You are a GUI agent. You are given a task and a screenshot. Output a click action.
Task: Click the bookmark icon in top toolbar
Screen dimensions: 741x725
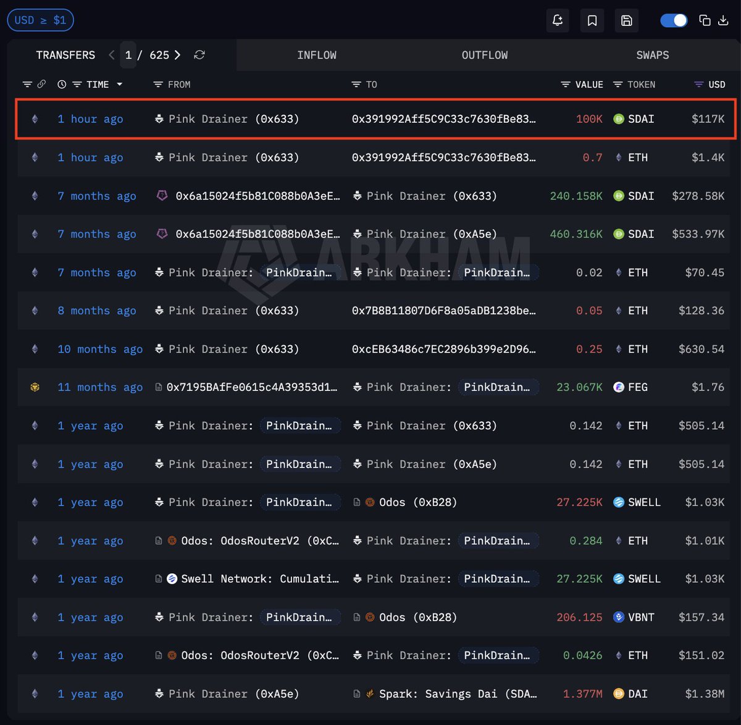coord(592,20)
